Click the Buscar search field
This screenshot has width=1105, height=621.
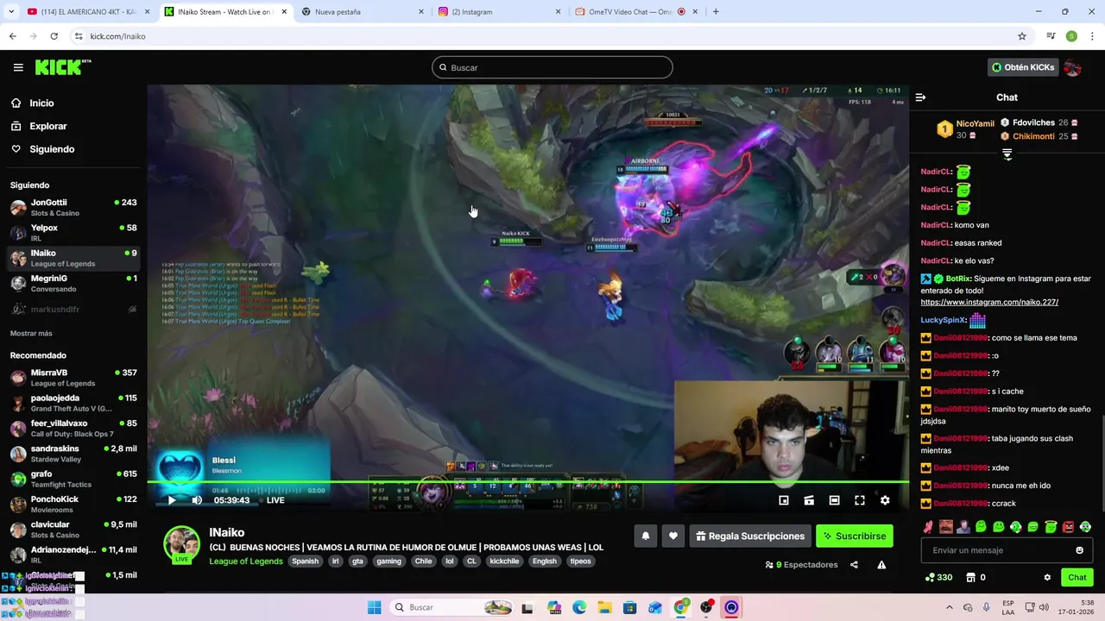click(552, 67)
